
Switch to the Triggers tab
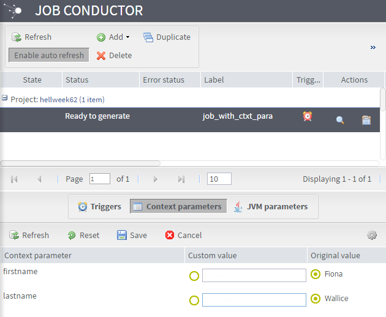click(x=99, y=207)
